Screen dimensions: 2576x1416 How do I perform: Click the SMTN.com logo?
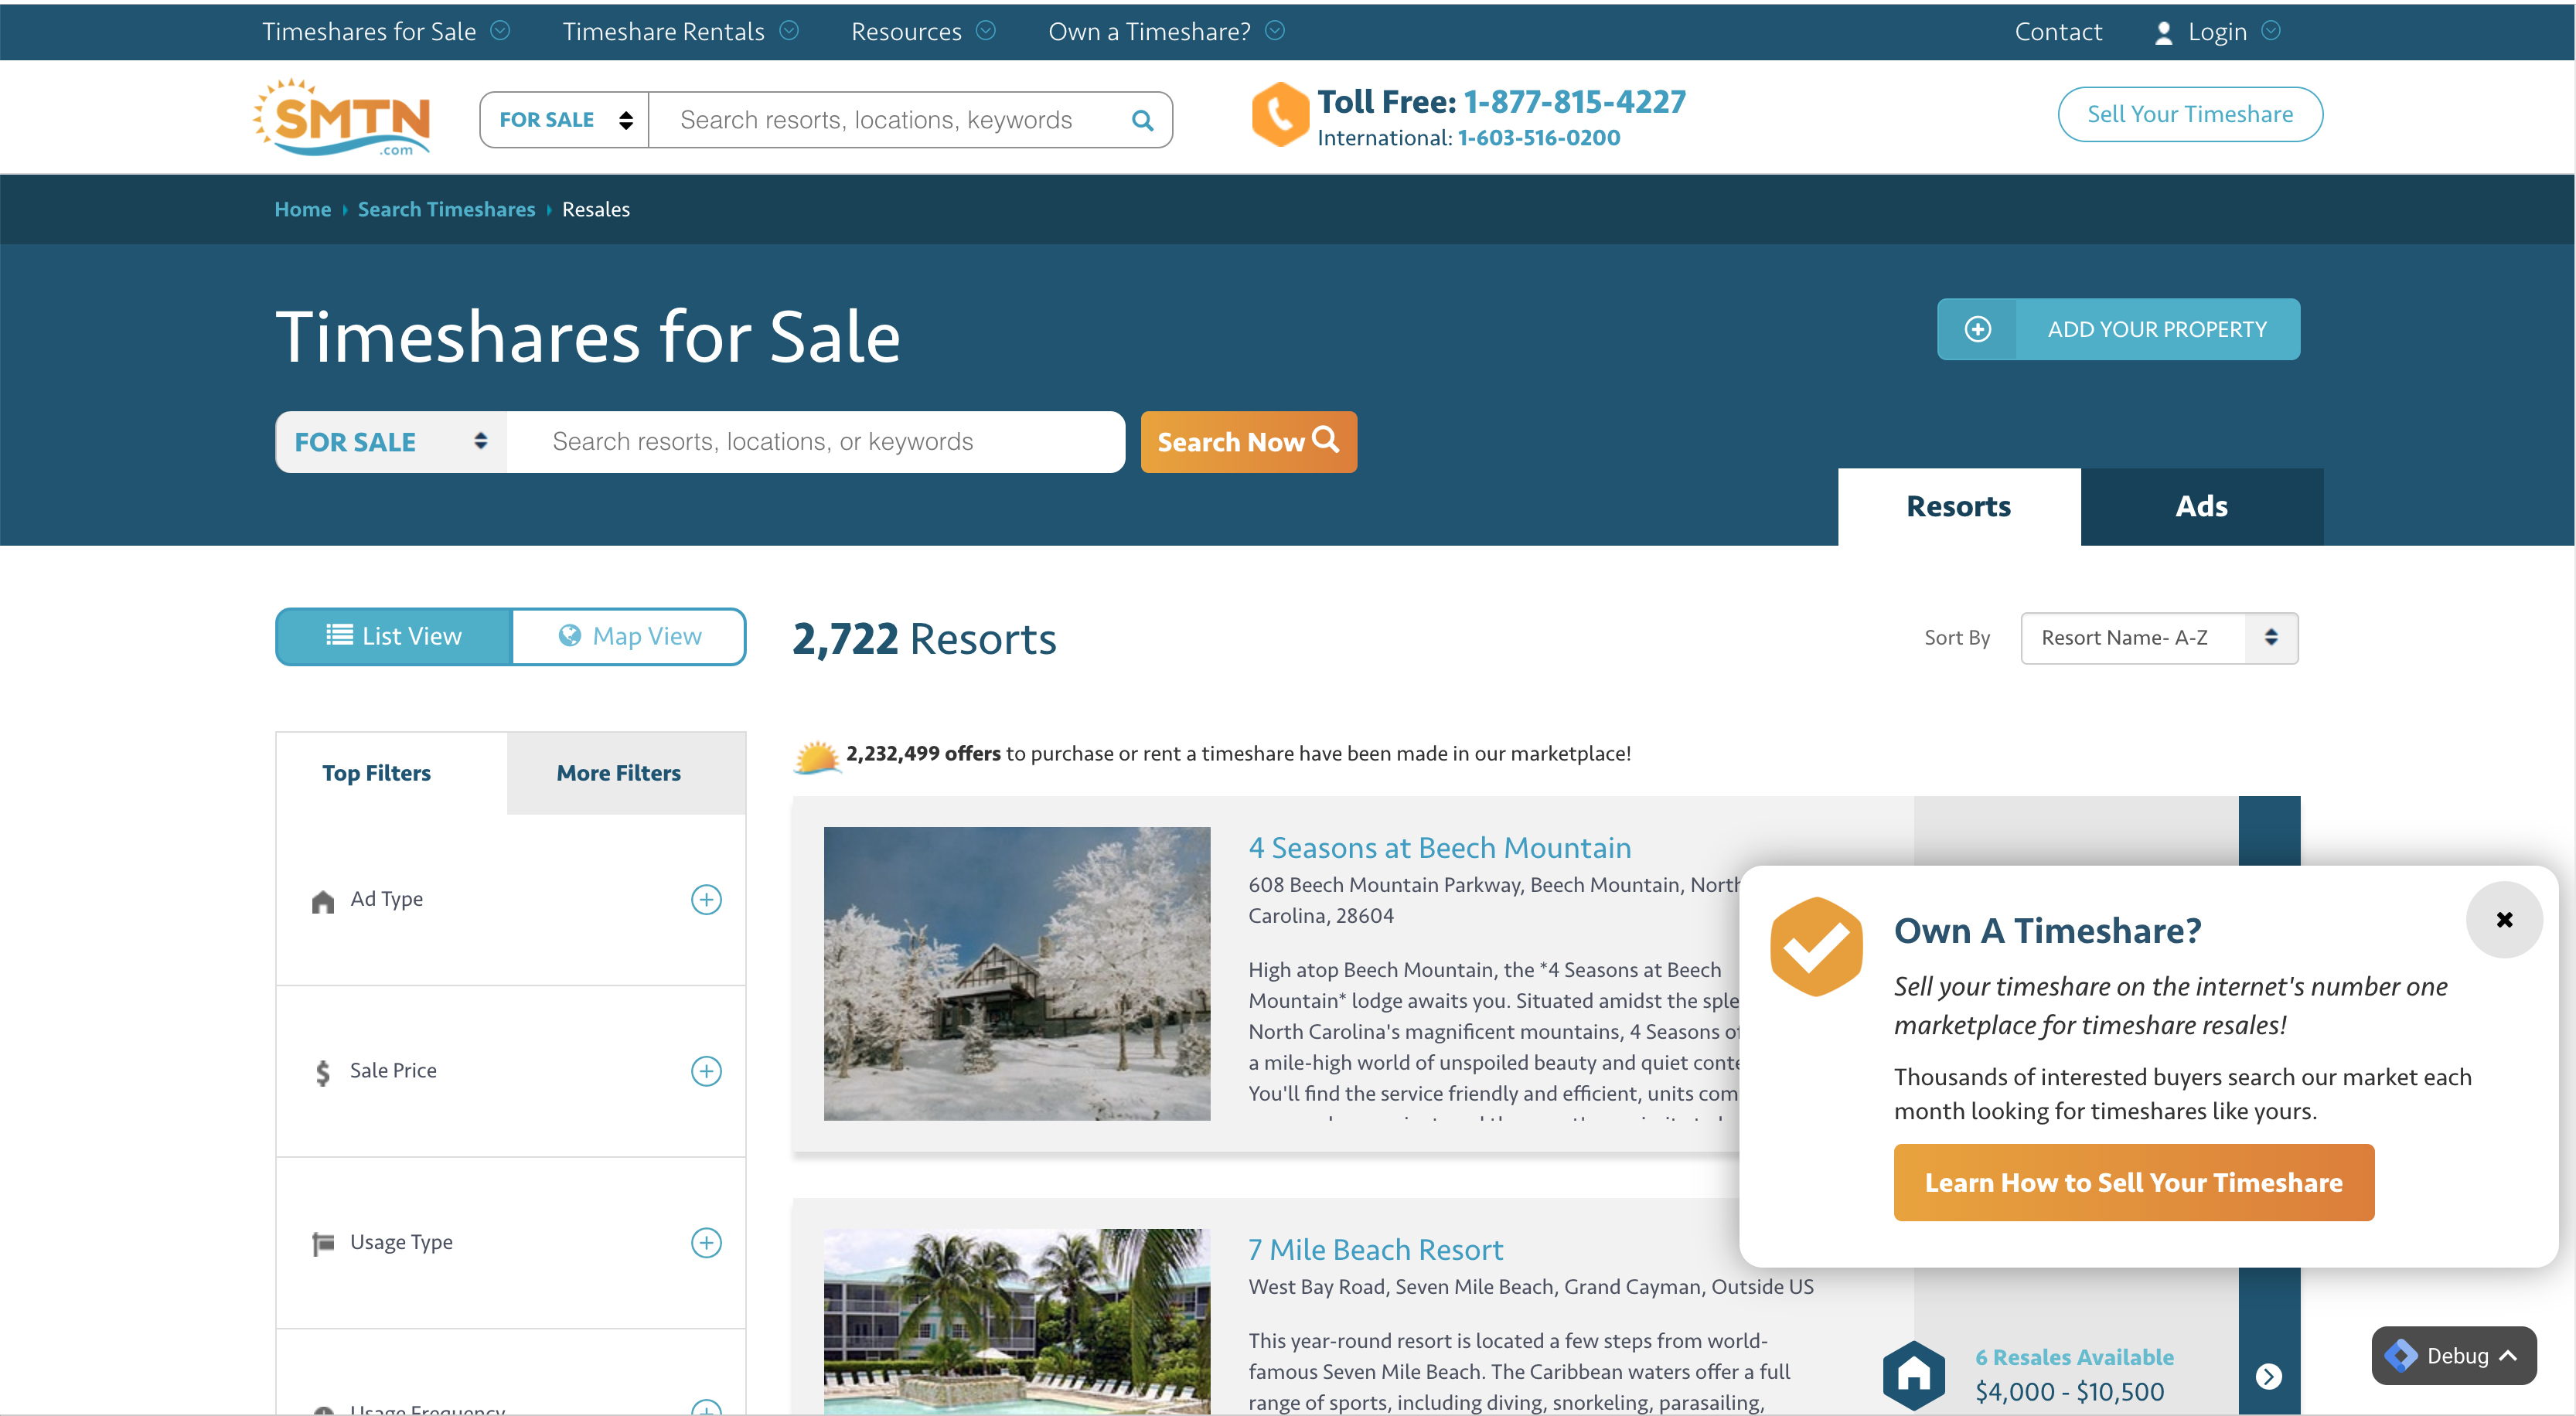(x=342, y=117)
